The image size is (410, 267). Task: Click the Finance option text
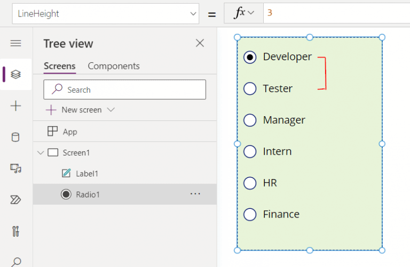coord(281,214)
